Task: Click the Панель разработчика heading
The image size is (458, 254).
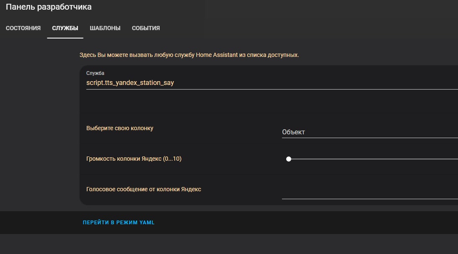Action: click(x=49, y=7)
